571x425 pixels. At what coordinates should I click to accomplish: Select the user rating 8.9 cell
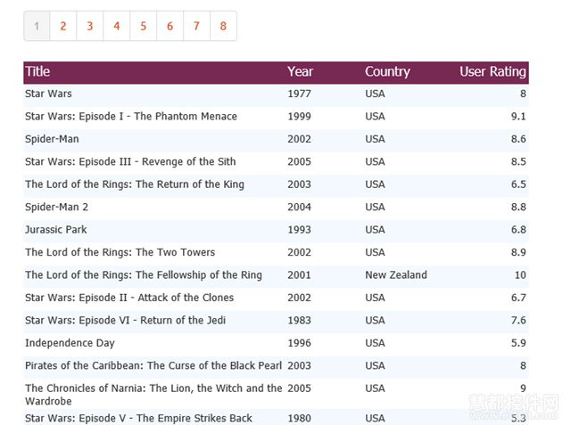click(518, 252)
